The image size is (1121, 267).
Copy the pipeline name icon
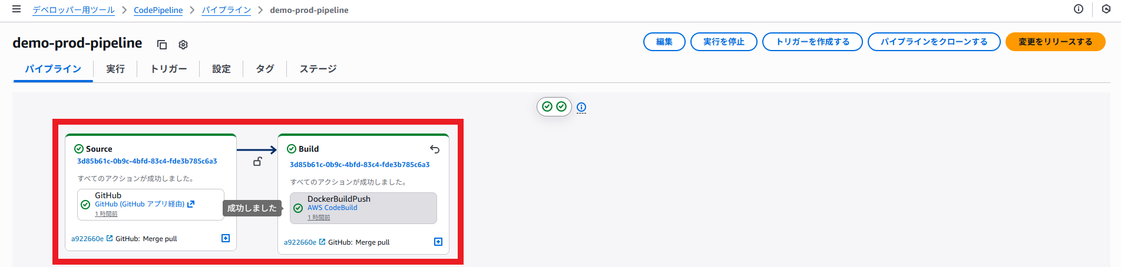pyautogui.click(x=162, y=45)
